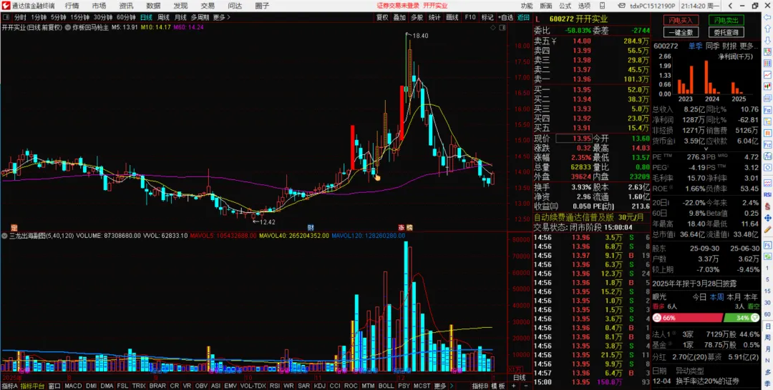Click the 财 marker on the chart axis
Image resolution: width=773 pixels, height=390 pixels.
(x=311, y=228)
